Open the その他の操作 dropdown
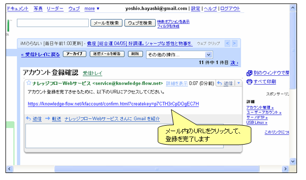Viewport: 306px width, 180px height. (179, 55)
